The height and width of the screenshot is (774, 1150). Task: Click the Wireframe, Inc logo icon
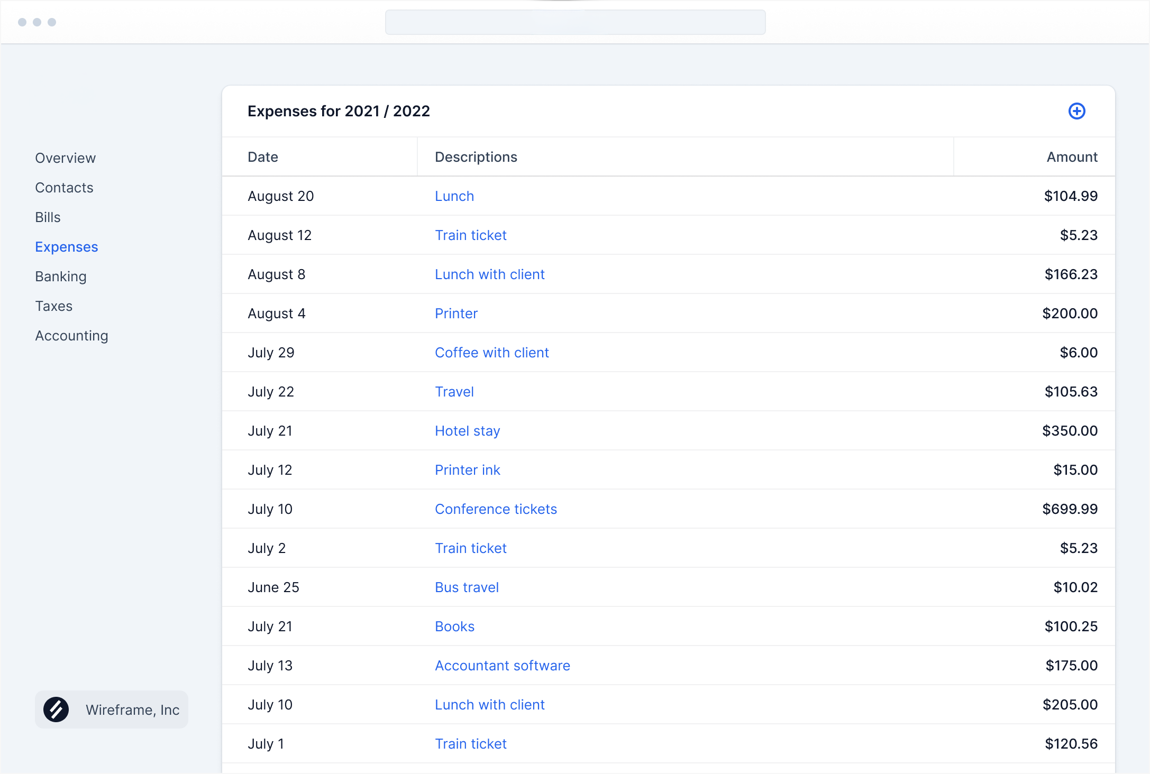pyautogui.click(x=56, y=709)
